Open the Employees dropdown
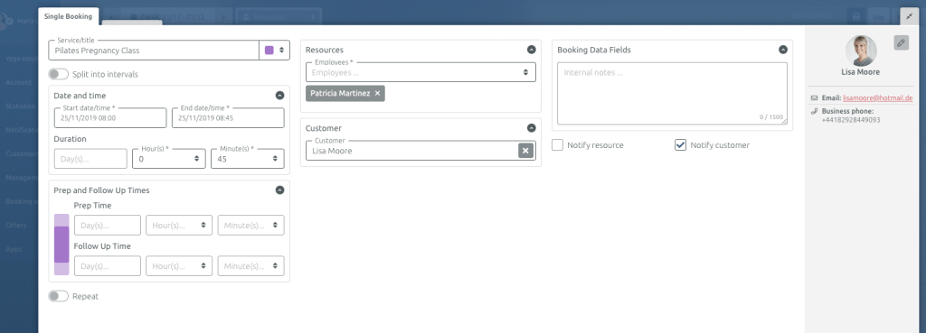The image size is (926, 333). (x=420, y=72)
